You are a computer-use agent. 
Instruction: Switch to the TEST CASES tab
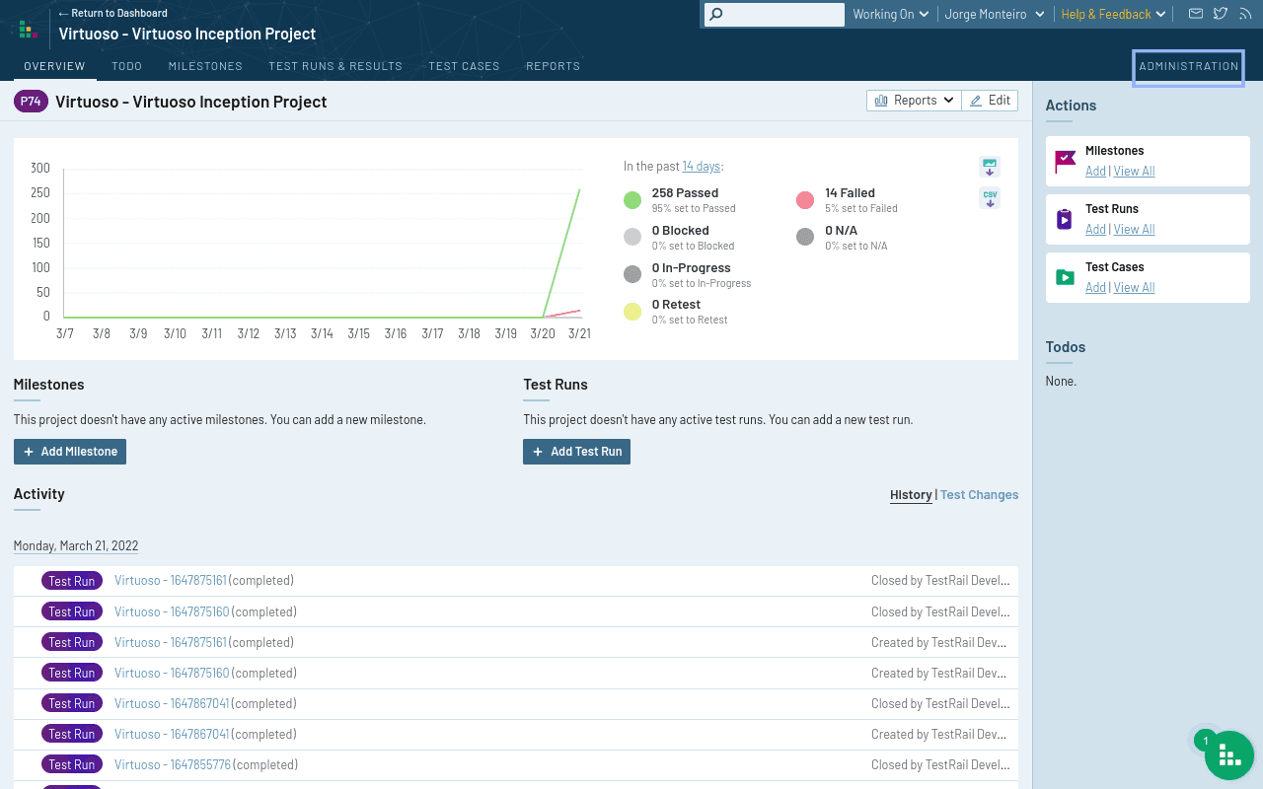464,66
